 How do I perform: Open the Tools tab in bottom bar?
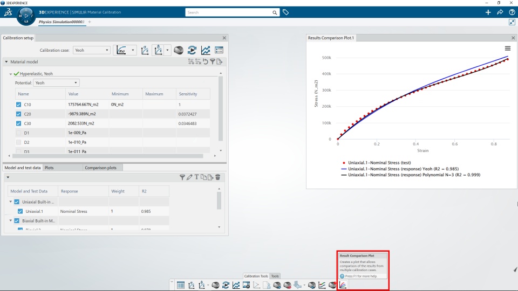(x=275, y=276)
